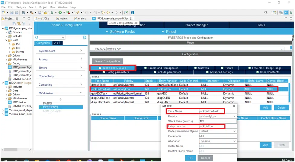Image resolution: width=295 pixels, height=162 pixels.
Task: Switch to A->Z sorting tab
Action: click(x=57, y=43)
